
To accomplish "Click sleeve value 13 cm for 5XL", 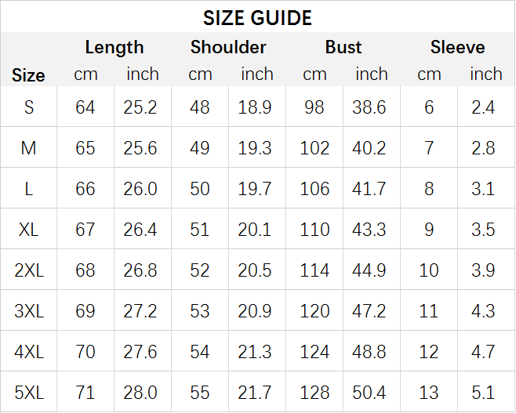I will tap(429, 393).
